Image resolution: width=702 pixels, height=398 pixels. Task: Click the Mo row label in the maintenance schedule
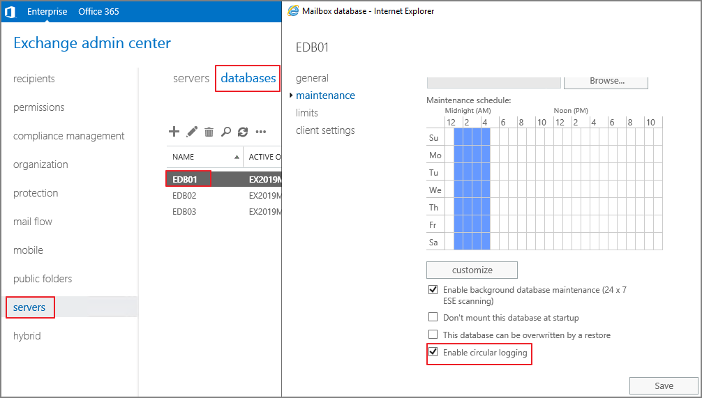coord(435,155)
